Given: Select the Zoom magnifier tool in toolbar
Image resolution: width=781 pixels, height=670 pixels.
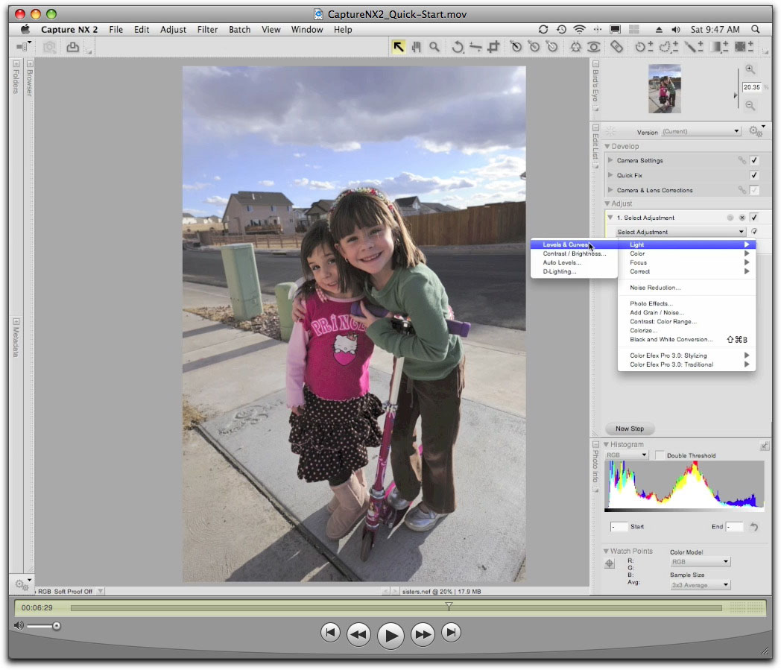Looking at the screenshot, I should tap(434, 47).
